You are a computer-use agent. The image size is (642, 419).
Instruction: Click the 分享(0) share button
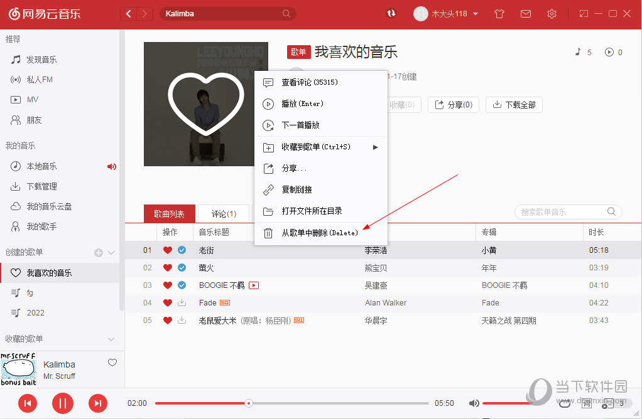(x=453, y=105)
